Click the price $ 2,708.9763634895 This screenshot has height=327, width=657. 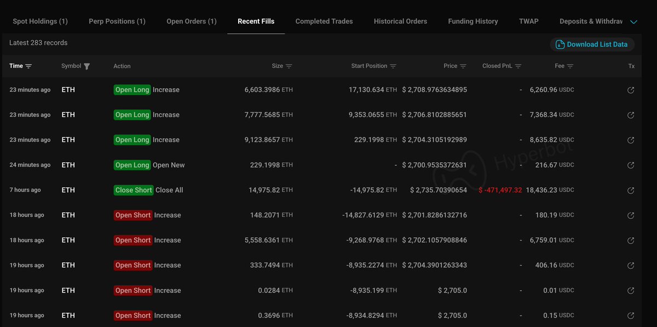click(x=435, y=90)
